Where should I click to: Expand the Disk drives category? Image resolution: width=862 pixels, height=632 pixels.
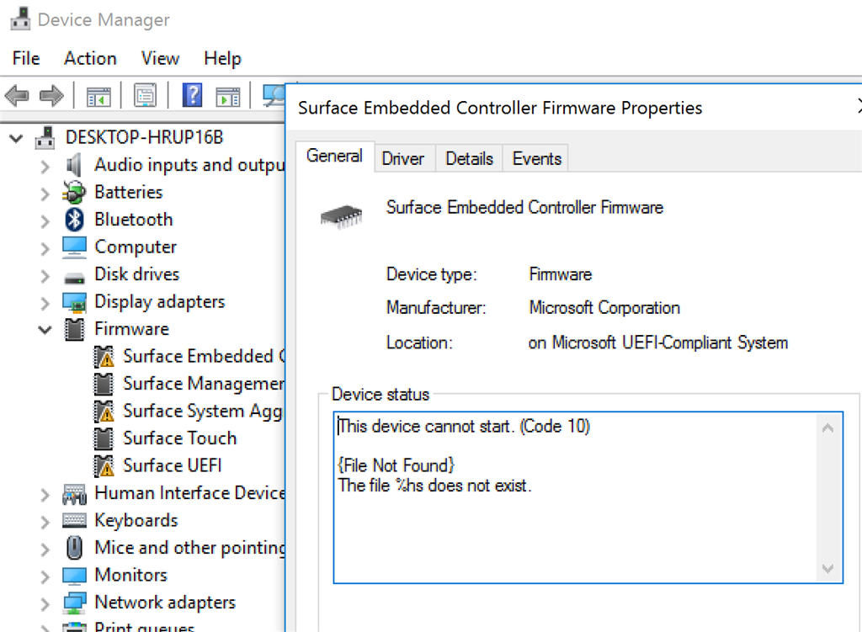point(45,275)
